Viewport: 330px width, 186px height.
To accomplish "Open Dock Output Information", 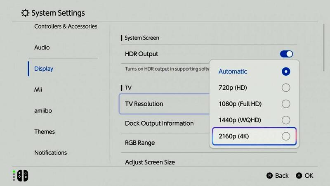I will click(x=159, y=123).
